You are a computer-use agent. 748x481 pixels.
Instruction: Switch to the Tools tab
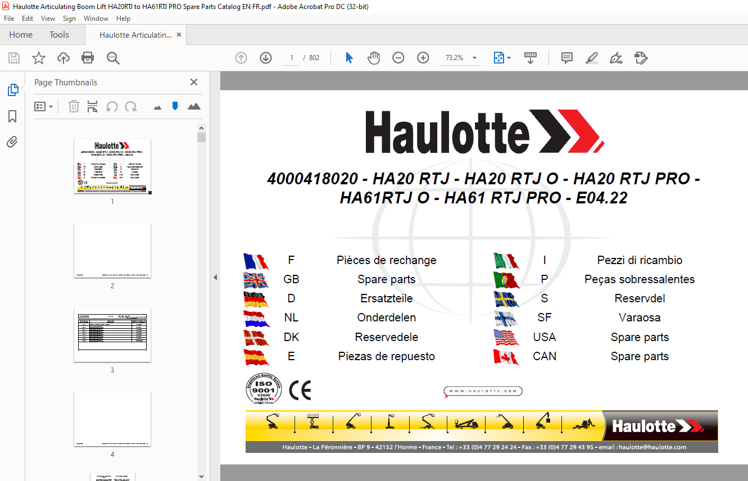[59, 35]
